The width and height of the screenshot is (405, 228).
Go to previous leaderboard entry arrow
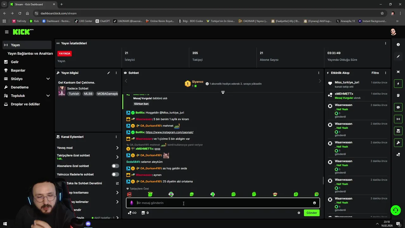coord(126,81)
